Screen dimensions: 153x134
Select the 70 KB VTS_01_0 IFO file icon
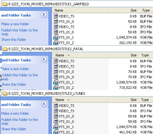click(x=56, y=77)
